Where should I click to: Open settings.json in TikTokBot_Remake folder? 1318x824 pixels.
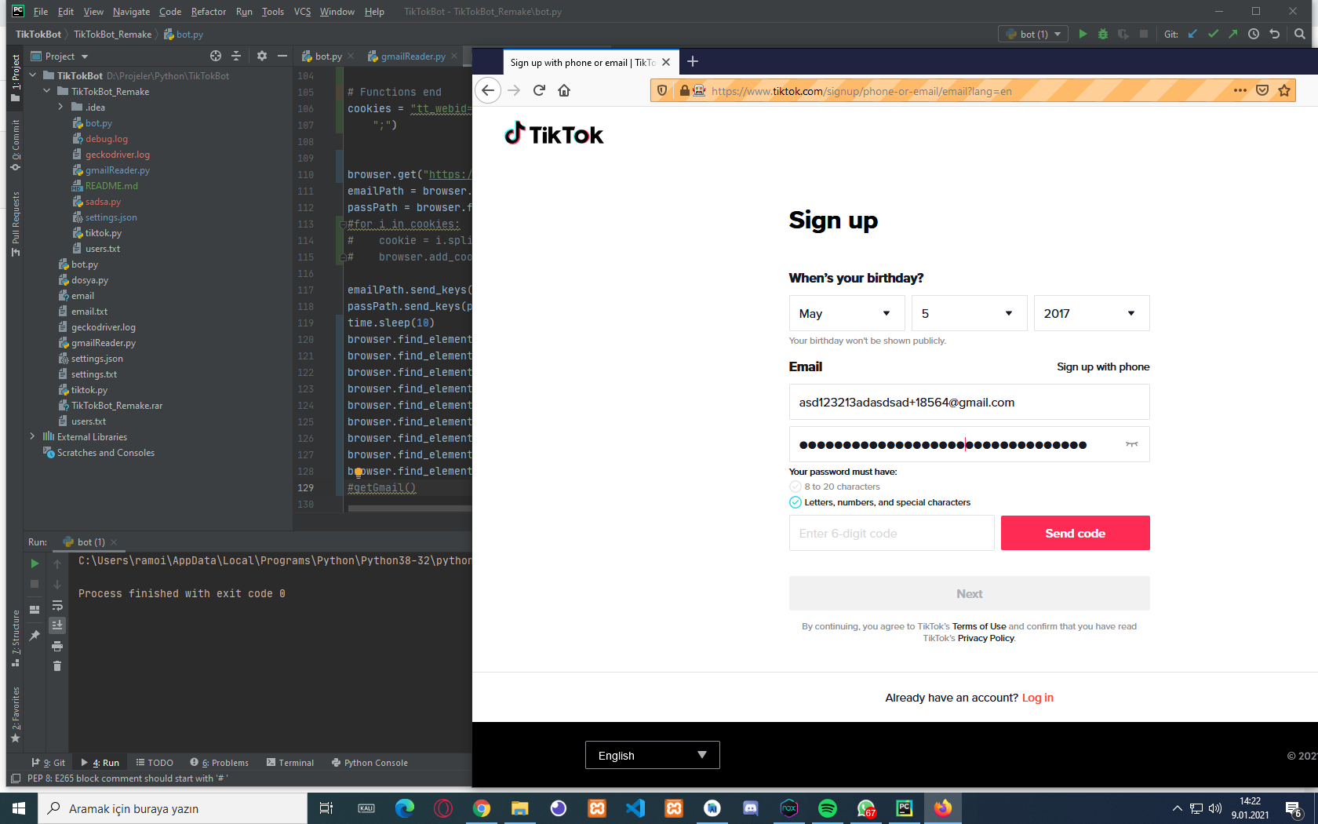(x=111, y=217)
